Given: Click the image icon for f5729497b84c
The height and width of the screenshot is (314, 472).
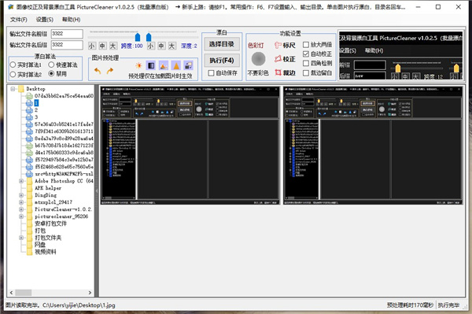Looking at the screenshot, I should (29, 160).
